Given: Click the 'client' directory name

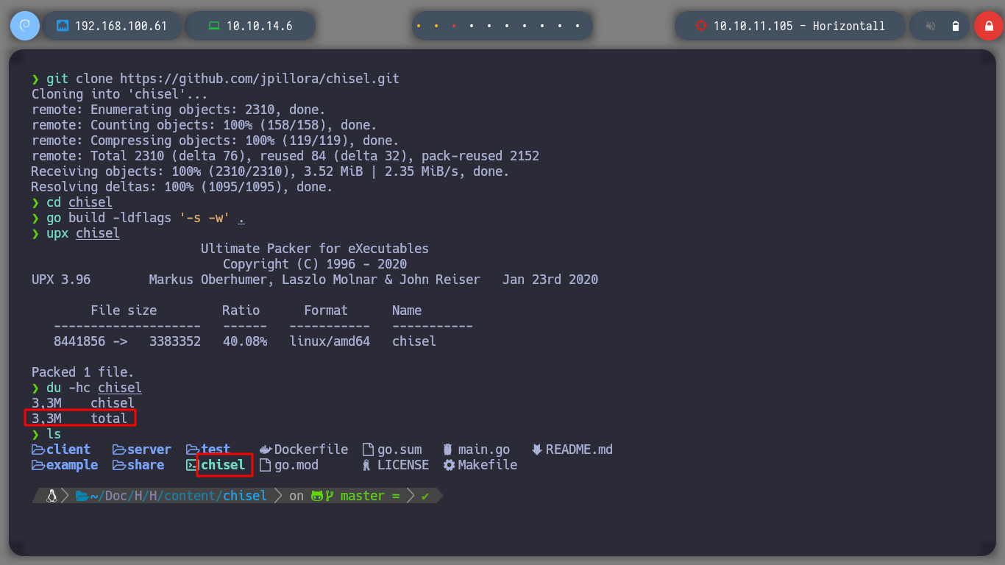Looking at the screenshot, I should coord(68,449).
